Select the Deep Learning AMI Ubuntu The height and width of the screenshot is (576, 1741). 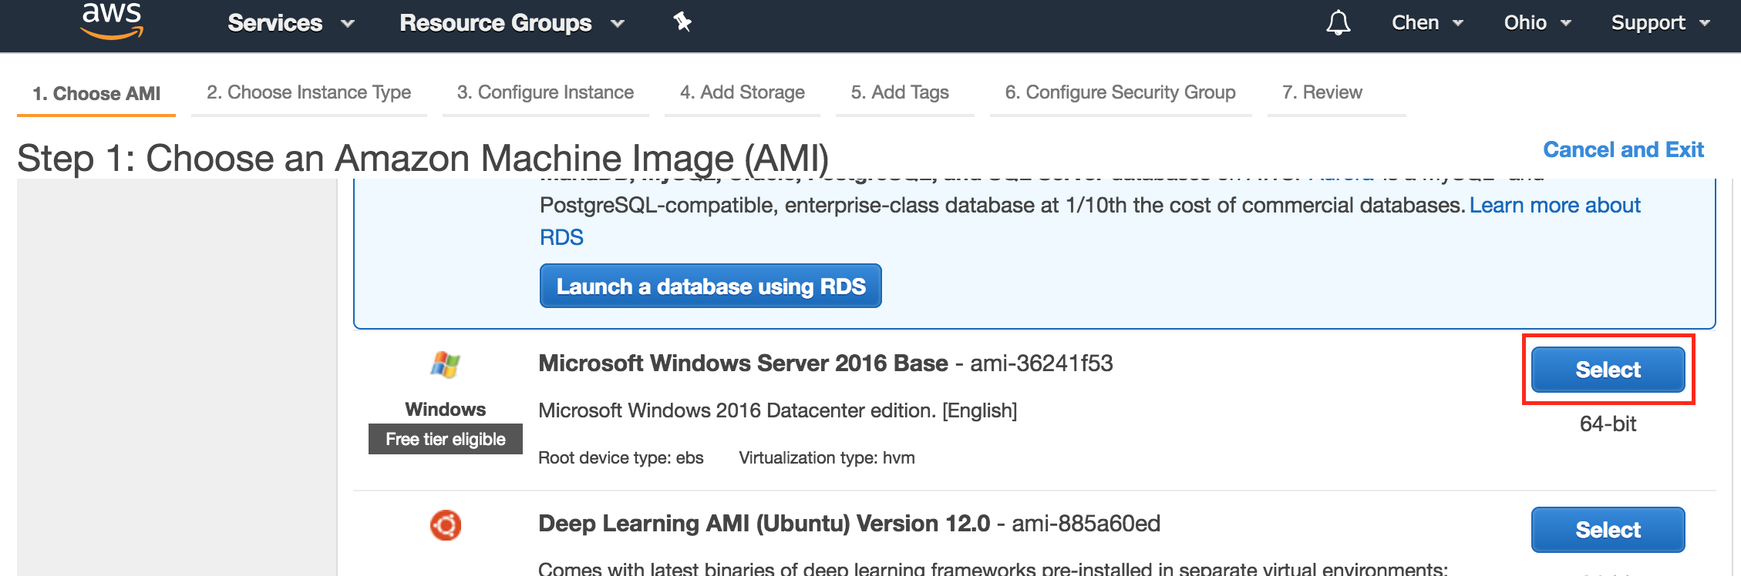point(1608,530)
